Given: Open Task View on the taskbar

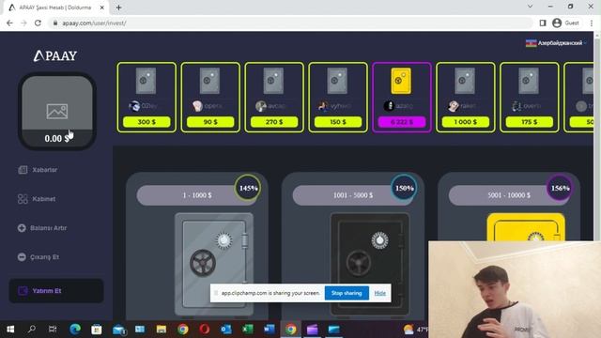Looking at the screenshot, I should (53, 330).
